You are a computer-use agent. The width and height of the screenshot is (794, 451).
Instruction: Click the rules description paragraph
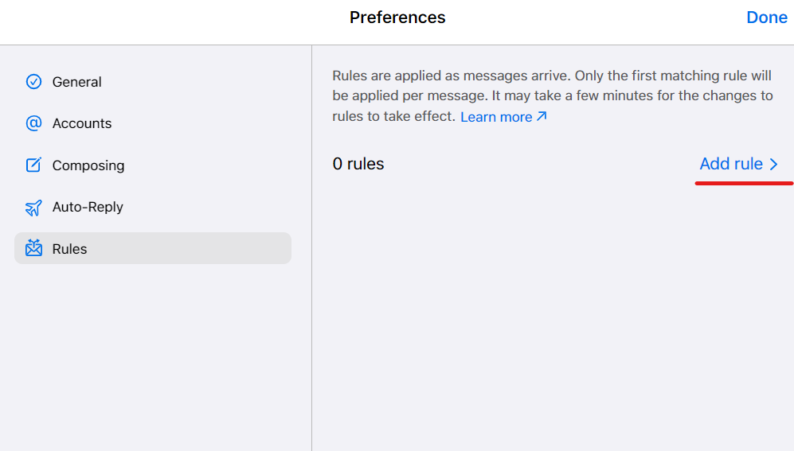[x=553, y=95]
